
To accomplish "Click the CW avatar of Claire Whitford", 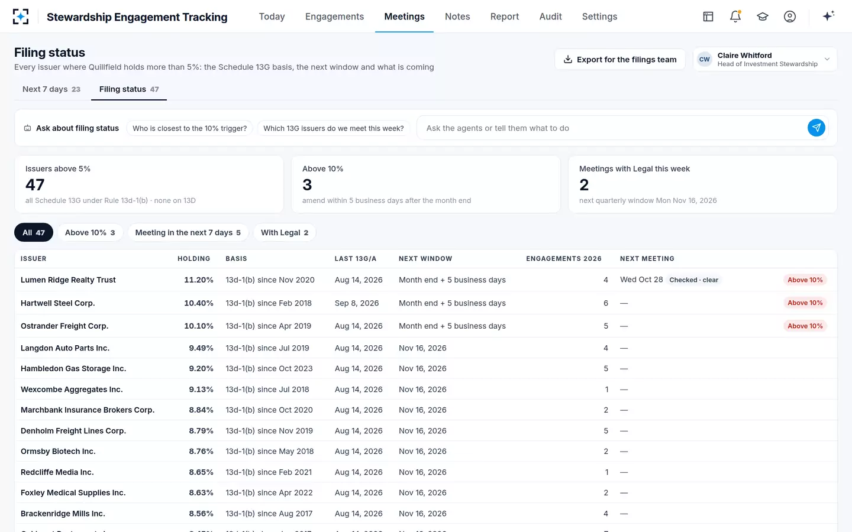I will pos(705,59).
